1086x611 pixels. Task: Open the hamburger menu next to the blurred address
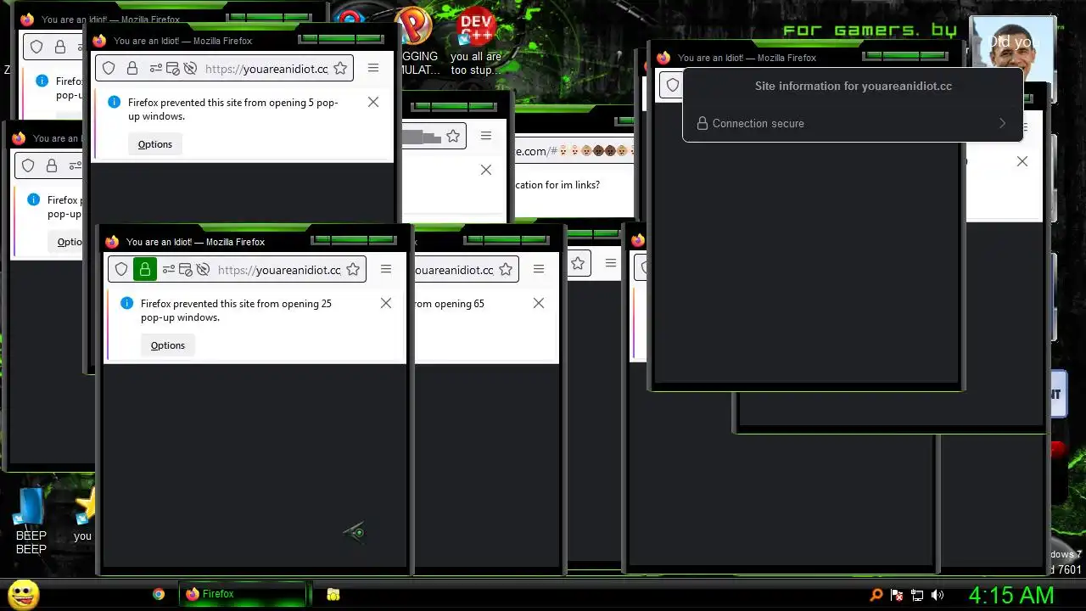tap(486, 136)
